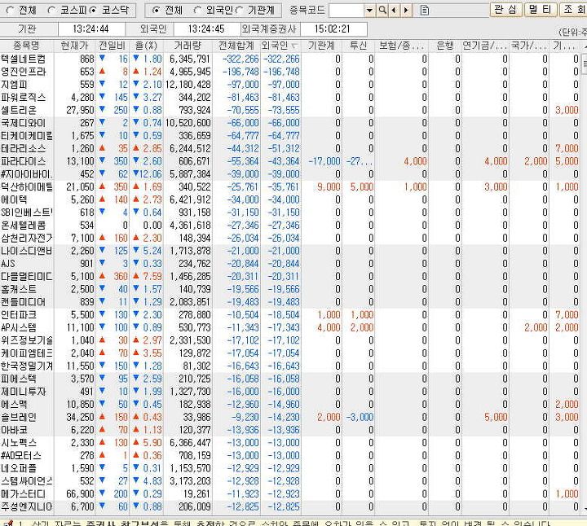Sort by 종목명 column header
This screenshot has width=587, height=526.
(x=27, y=46)
